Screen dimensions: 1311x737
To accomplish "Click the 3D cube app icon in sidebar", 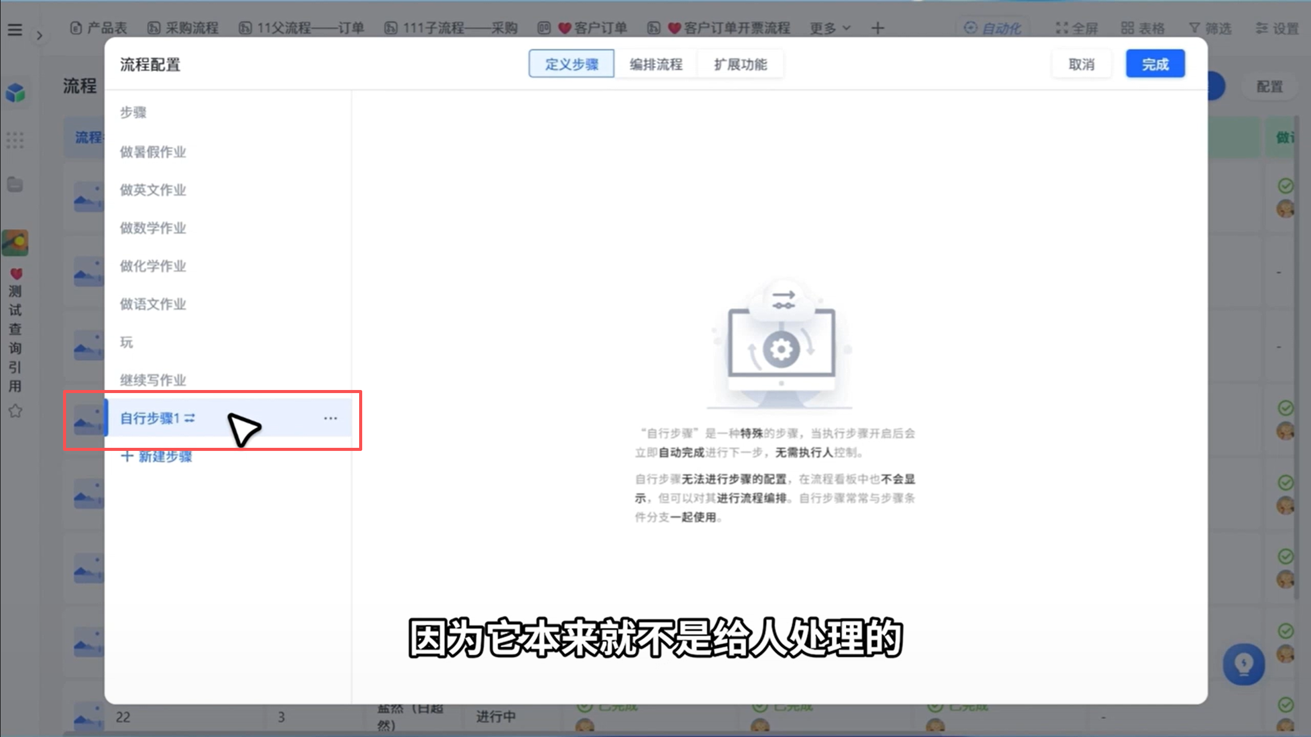I will 15,93.
